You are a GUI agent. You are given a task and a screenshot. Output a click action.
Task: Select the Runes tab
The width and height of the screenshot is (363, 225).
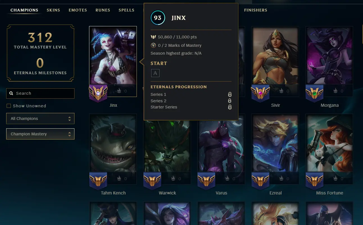pos(103,10)
